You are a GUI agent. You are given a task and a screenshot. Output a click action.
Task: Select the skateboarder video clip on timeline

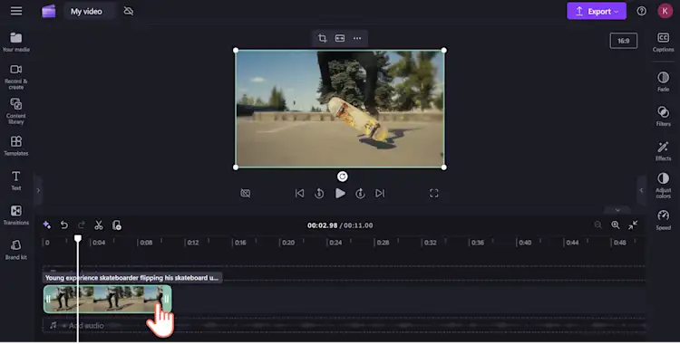(x=108, y=299)
